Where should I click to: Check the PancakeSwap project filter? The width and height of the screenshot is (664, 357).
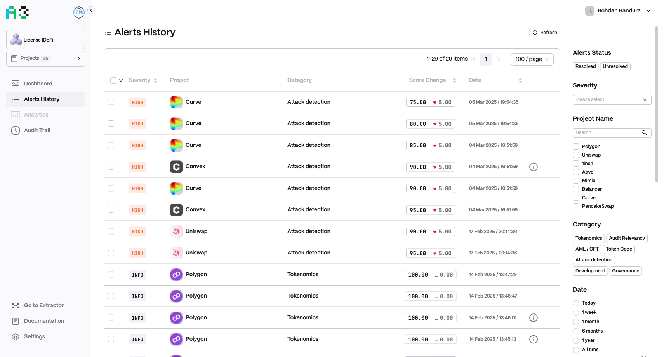[576, 206]
